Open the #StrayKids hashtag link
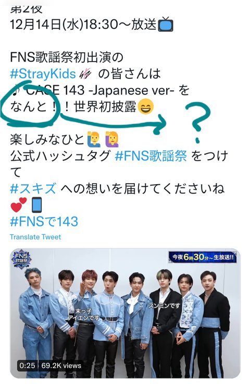 point(43,74)
